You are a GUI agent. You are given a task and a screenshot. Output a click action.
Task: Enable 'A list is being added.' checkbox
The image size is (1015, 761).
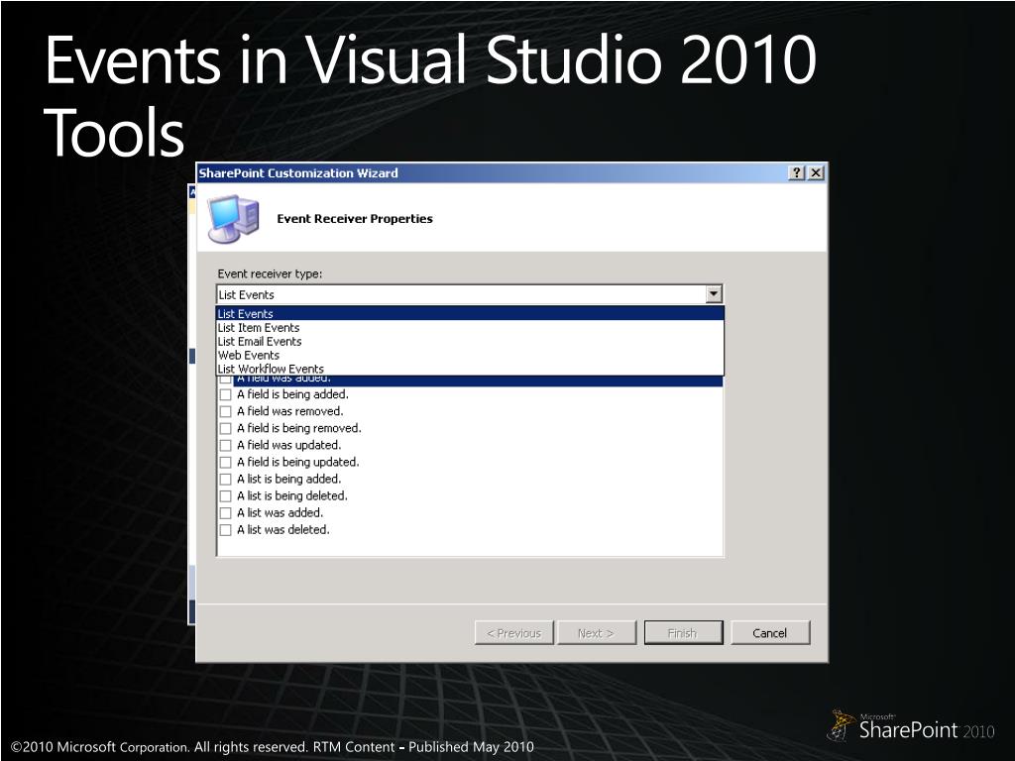click(225, 480)
